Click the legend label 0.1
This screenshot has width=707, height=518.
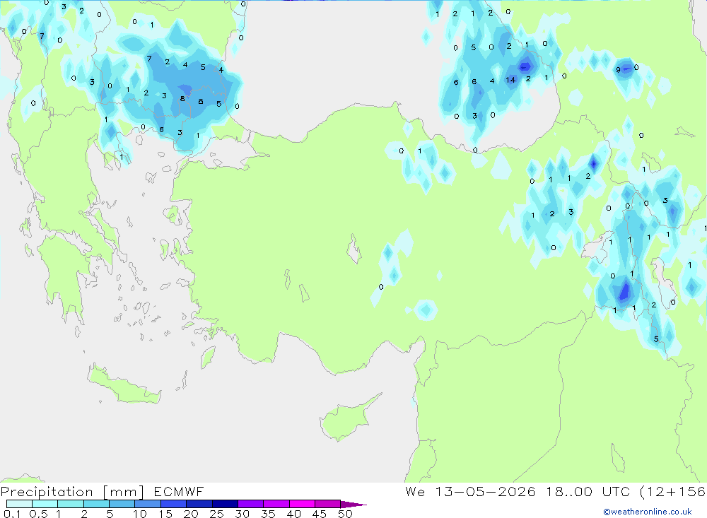point(12,514)
